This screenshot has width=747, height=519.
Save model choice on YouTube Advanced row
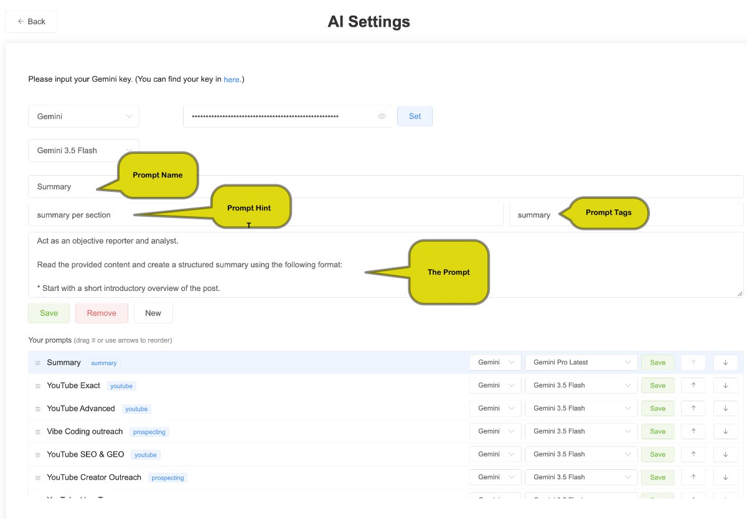[x=658, y=409]
